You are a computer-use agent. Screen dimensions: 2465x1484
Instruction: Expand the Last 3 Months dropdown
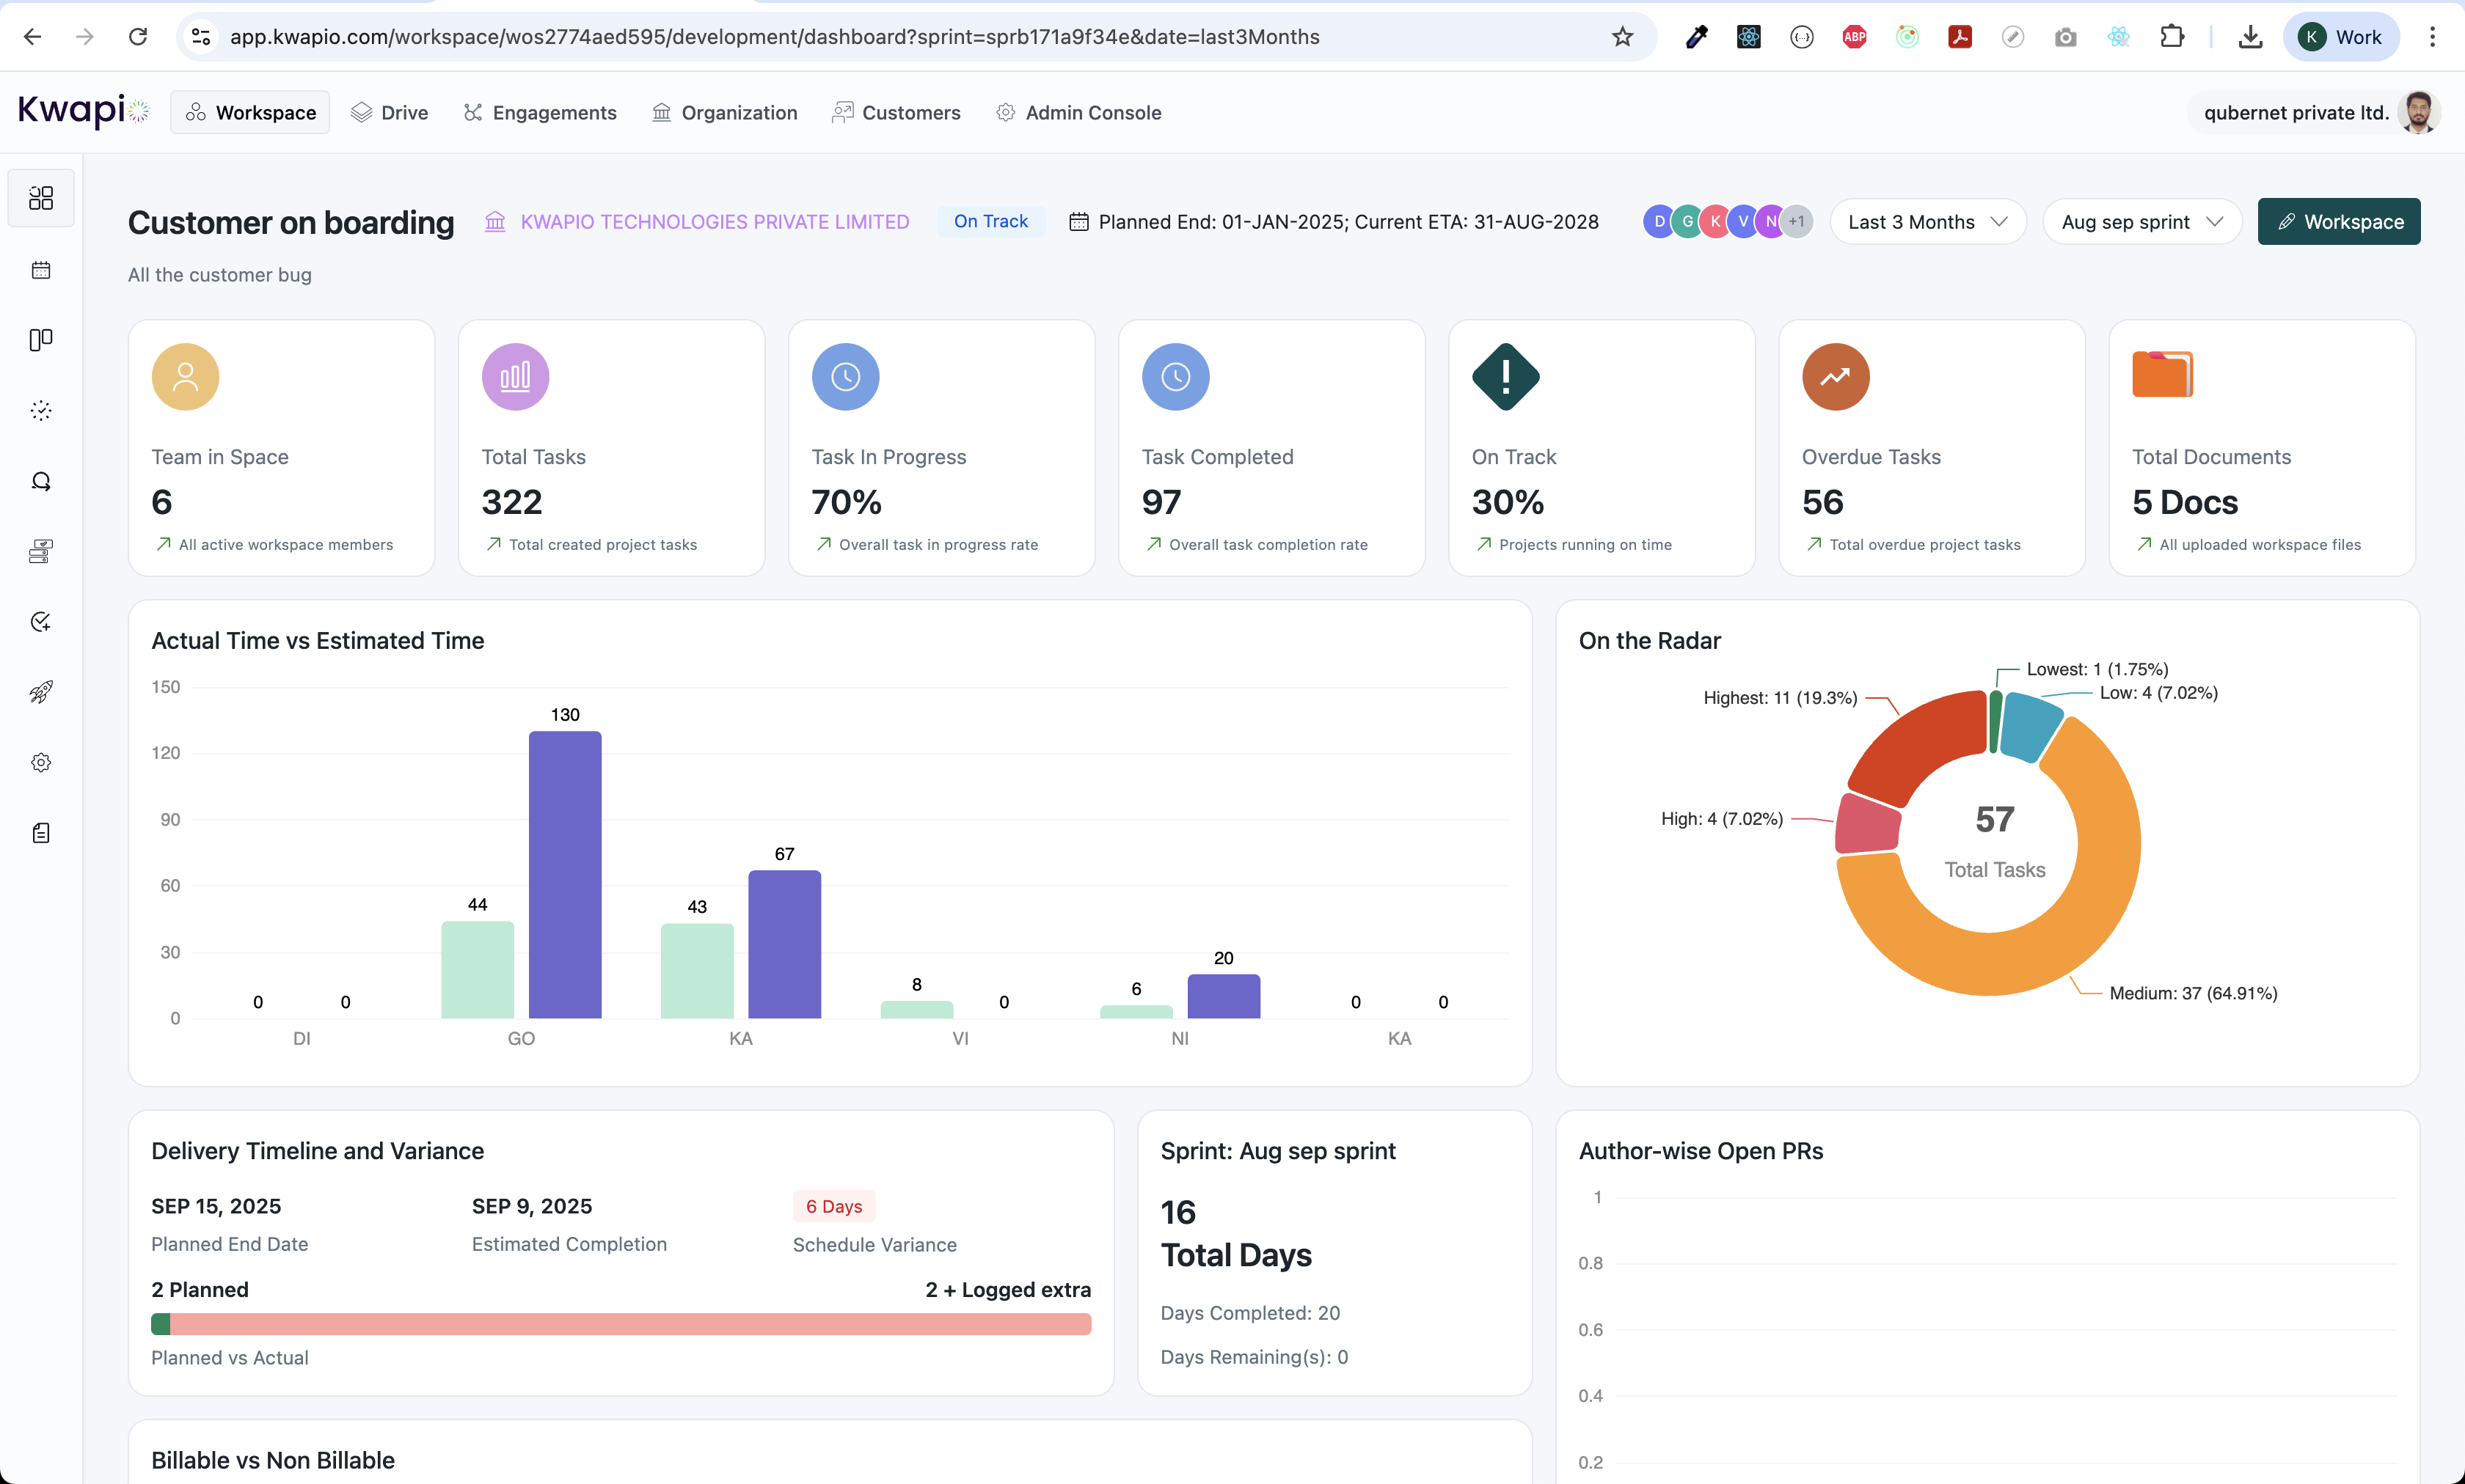(1927, 222)
